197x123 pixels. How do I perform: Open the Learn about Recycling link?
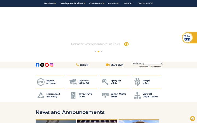tap(53, 95)
